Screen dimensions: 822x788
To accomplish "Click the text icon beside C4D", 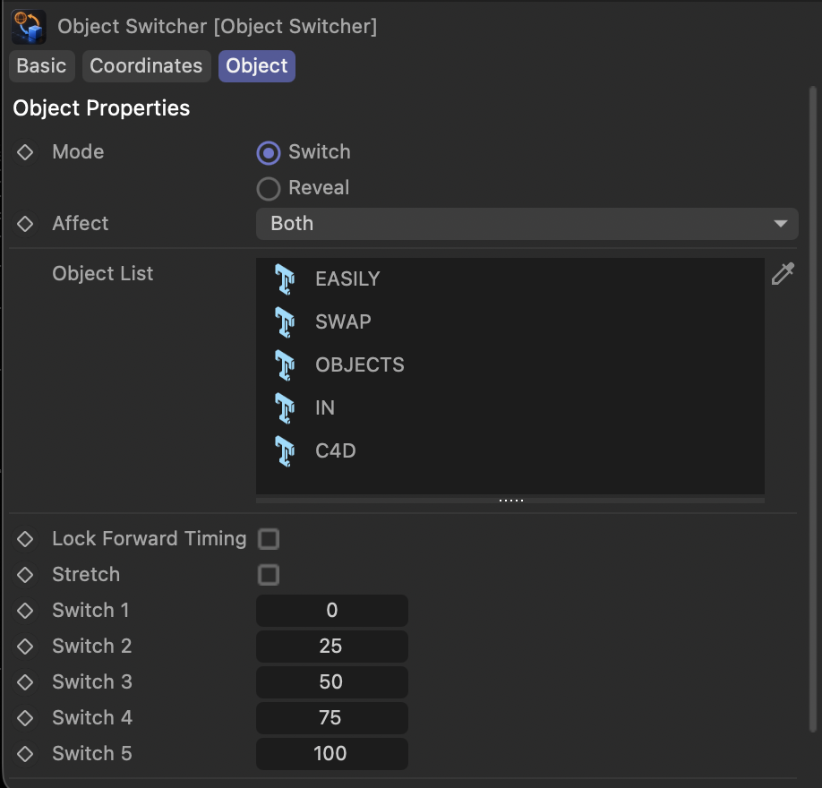I will [x=285, y=451].
